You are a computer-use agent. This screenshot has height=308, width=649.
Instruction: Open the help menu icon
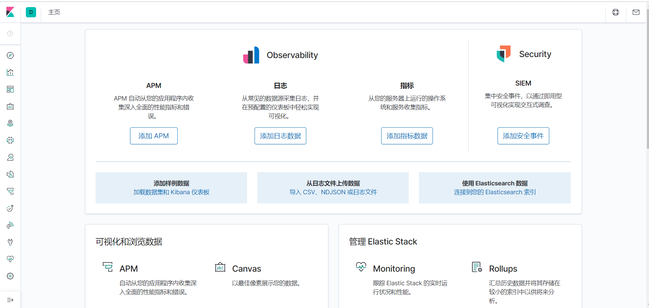point(616,12)
